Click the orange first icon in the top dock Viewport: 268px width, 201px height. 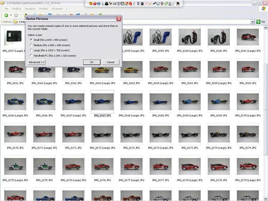[91, 3]
